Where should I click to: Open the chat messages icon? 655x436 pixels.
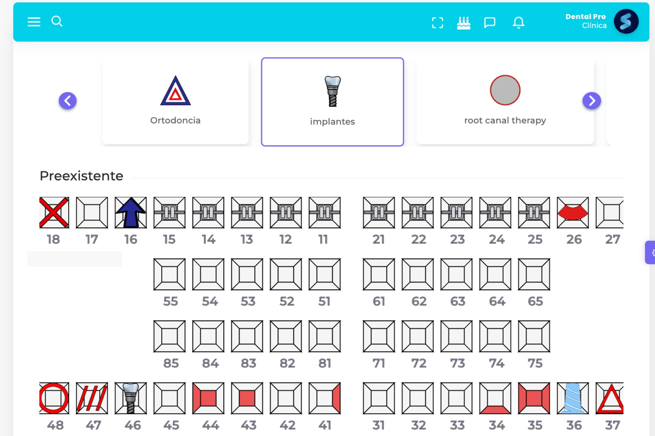pos(490,23)
